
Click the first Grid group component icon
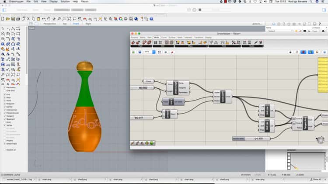click(155, 42)
